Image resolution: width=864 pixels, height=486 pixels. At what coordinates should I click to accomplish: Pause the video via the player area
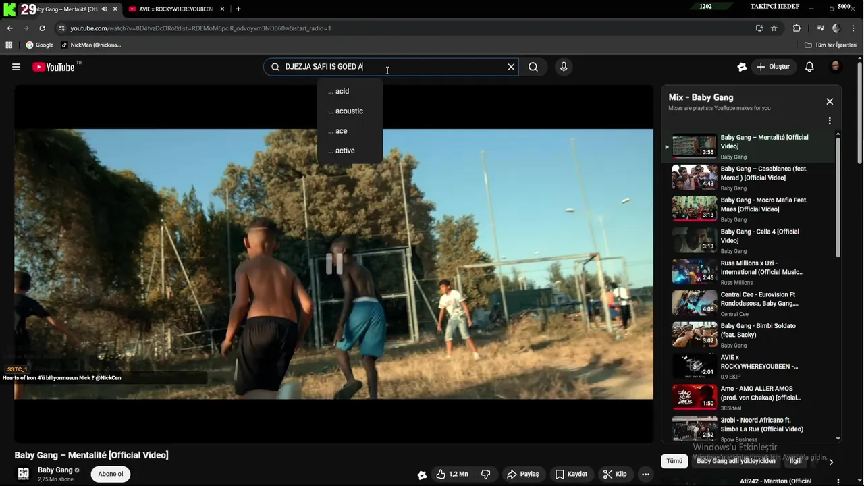pos(334,264)
